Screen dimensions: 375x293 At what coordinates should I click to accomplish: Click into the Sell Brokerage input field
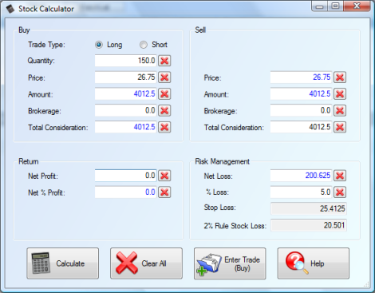(x=302, y=110)
